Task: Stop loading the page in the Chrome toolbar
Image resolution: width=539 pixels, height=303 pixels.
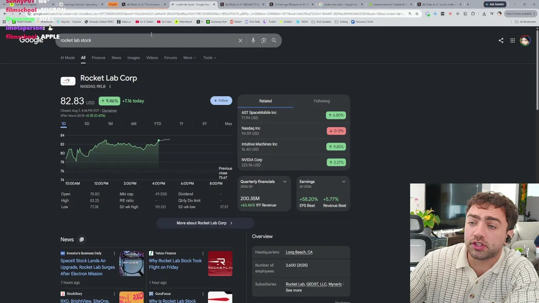Action: pyautogui.click(x=20, y=13)
